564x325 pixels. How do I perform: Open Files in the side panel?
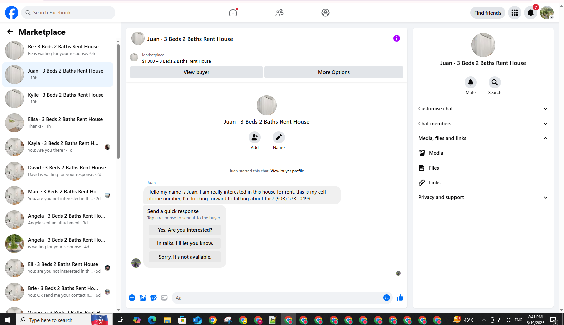(483, 168)
